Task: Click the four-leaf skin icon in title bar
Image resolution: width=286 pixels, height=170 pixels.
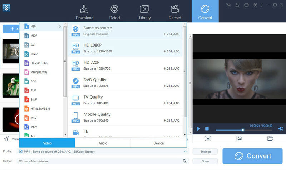Action: point(255,5)
